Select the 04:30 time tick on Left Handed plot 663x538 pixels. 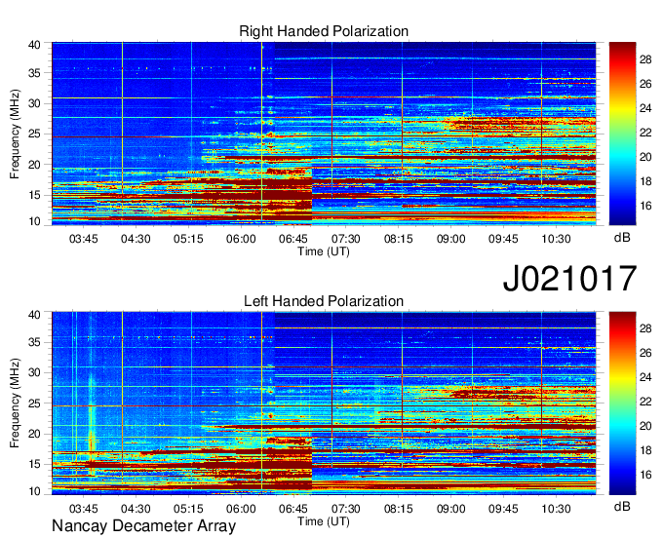tap(136, 509)
